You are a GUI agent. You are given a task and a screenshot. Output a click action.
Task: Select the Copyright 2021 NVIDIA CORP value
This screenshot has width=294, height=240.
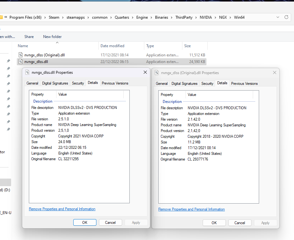tap(81, 136)
